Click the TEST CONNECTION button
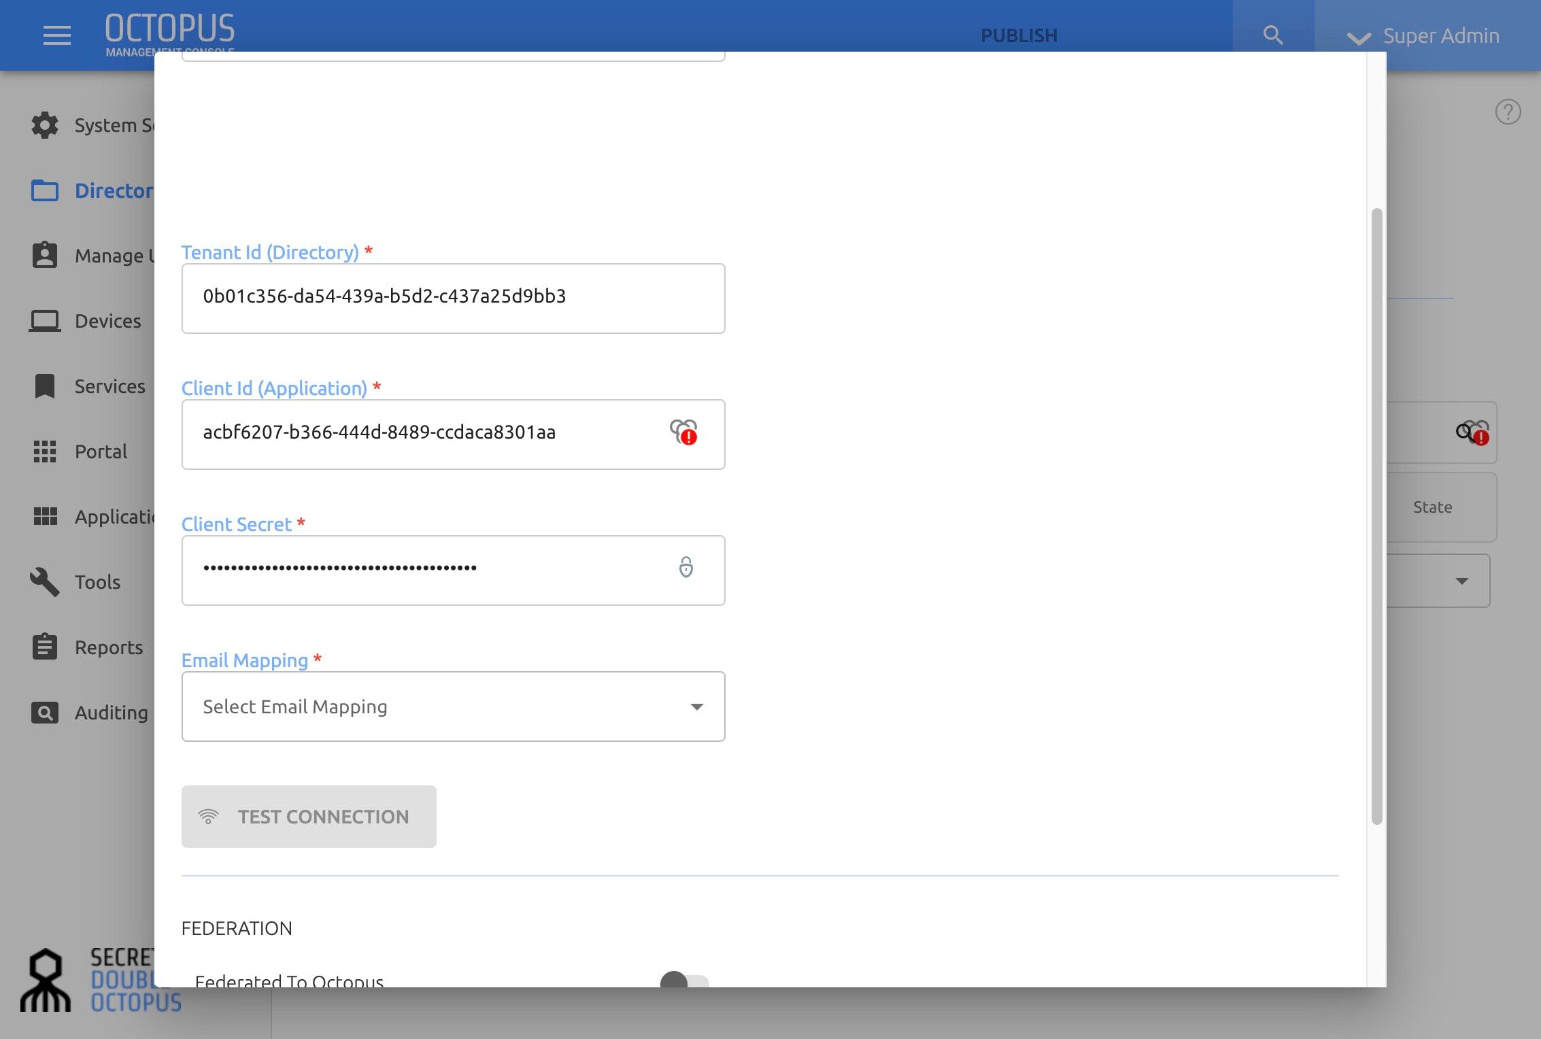Image resolution: width=1541 pixels, height=1039 pixels. click(x=309, y=817)
